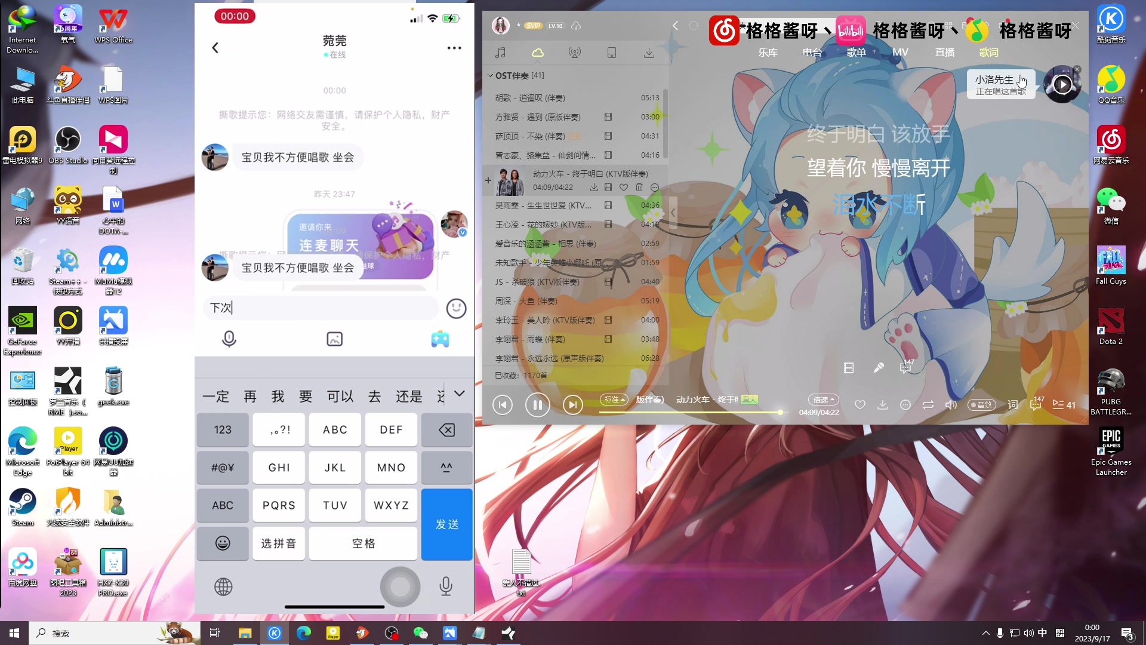Open 标准 quality dropdown in player bar

tap(614, 400)
